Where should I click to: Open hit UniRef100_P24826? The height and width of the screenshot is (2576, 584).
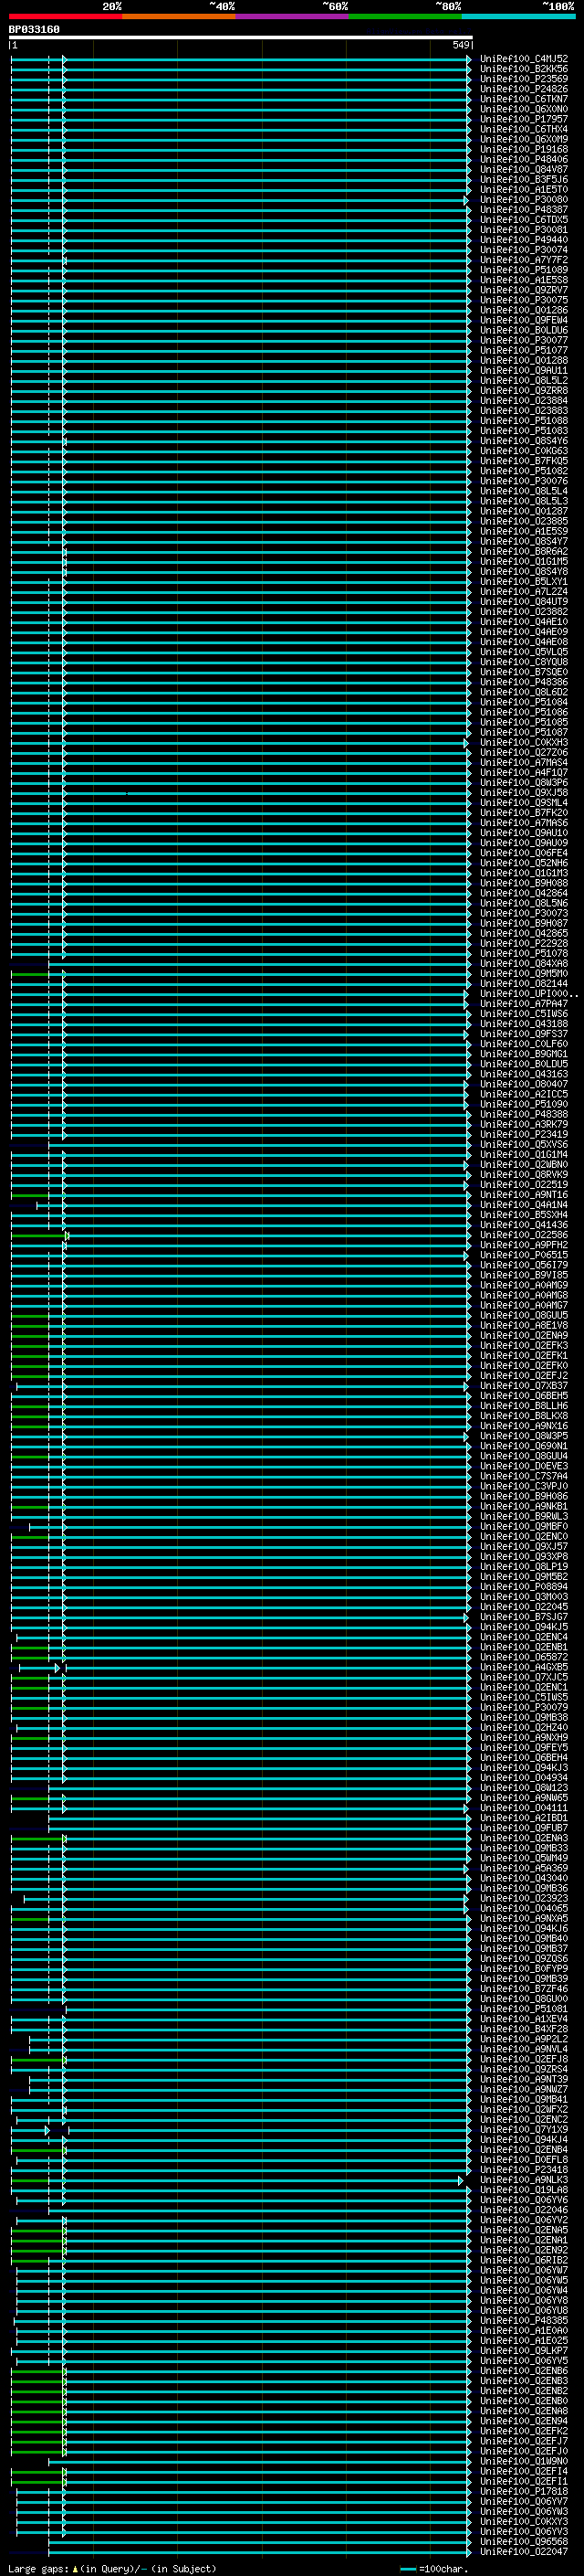(x=523, y=89)
